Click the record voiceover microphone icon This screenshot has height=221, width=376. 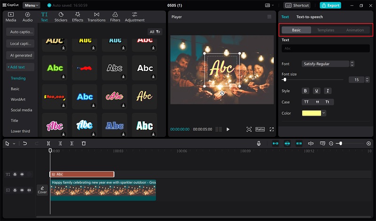point(258,143)
